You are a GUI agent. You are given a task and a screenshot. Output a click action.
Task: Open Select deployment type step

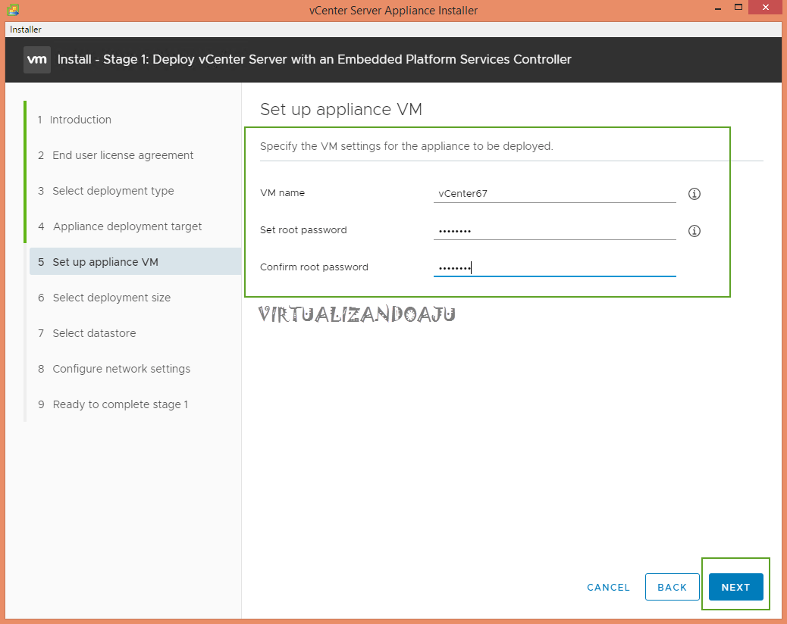point(113,191)
